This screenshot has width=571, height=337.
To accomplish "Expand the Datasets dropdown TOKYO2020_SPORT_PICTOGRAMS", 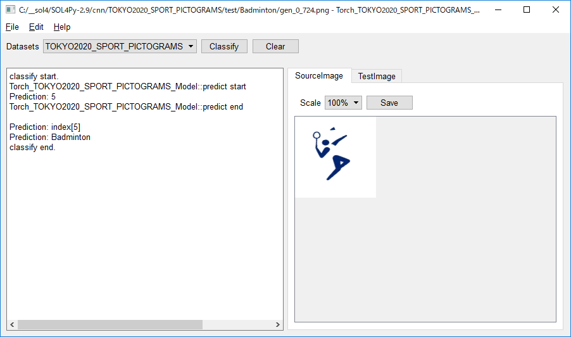I will pos(120,46).
